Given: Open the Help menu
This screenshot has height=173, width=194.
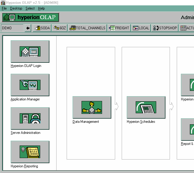Looking at the screenshot, I should coord(41,8).
